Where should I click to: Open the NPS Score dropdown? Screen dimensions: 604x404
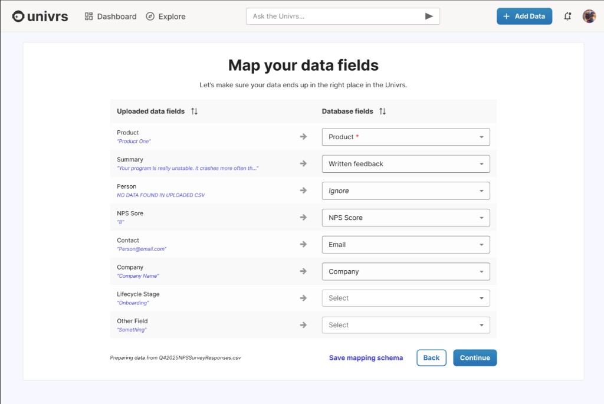(x=406, y=218)
